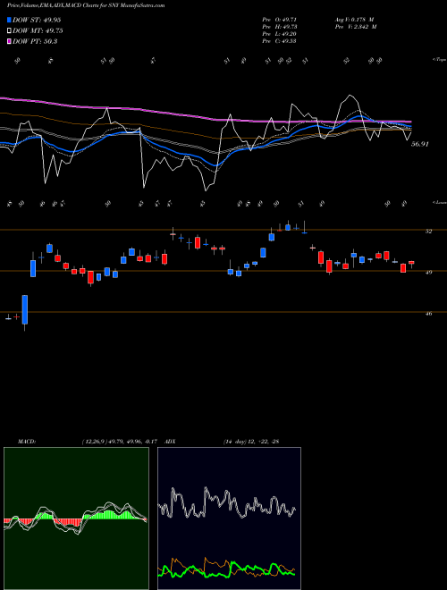The width and height of the screenshot is (447, 590).
Task: Select the 'DOW MT: 49.75' legend text
Action: pos(38,31)
